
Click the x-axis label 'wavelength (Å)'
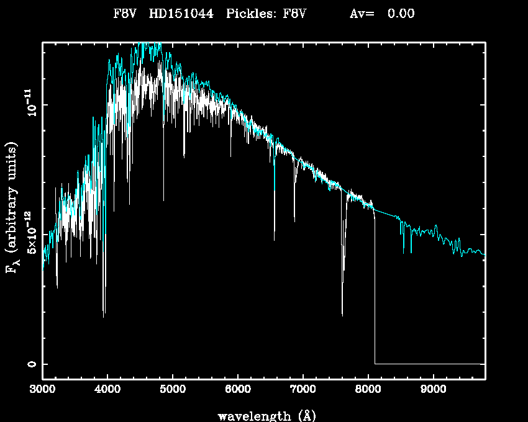point(262,415)
